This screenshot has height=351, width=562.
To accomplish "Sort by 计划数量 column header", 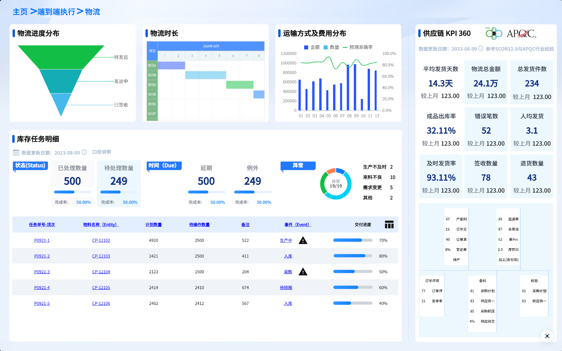I will pyautogui.click(x=153, y=225).
